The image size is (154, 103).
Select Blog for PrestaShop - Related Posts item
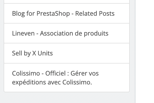(67, 13)
